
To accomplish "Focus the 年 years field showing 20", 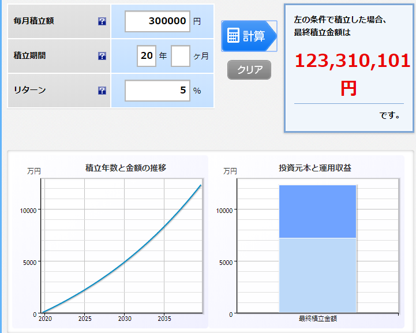I will pyautogui.click(x=147, y=56).
